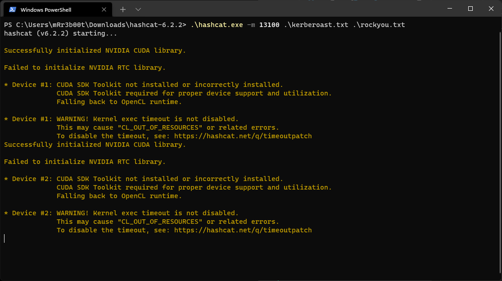Click the '.\kerberoast.txt' argument
Image resolution: width=502 pixels, height=281 pixels.
click(316, 25)
